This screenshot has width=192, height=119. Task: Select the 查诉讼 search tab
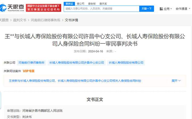[x=69, y=4]
